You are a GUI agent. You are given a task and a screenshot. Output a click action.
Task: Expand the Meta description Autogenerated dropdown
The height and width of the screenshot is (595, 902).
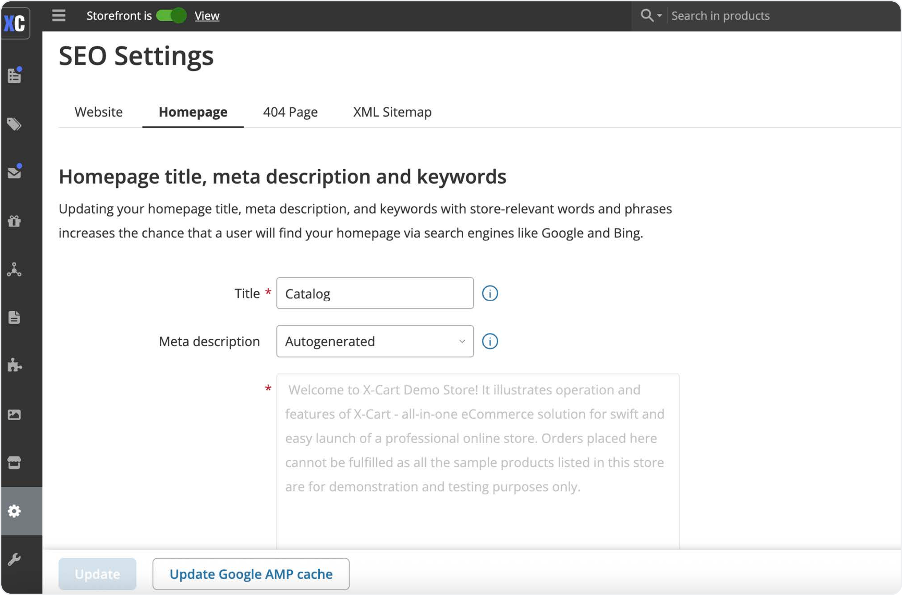(x=375, y=341)
